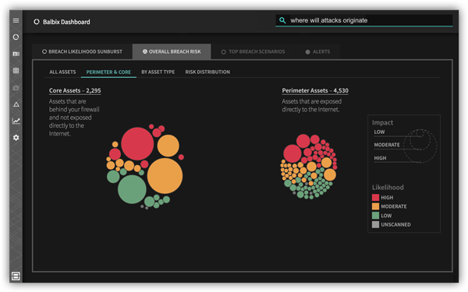Click the search magnifier icon
The image size is (468, 292).
pos(282,20)
